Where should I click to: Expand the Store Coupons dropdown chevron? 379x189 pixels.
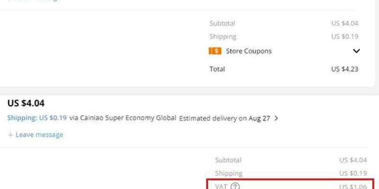[x=356, y=51]
